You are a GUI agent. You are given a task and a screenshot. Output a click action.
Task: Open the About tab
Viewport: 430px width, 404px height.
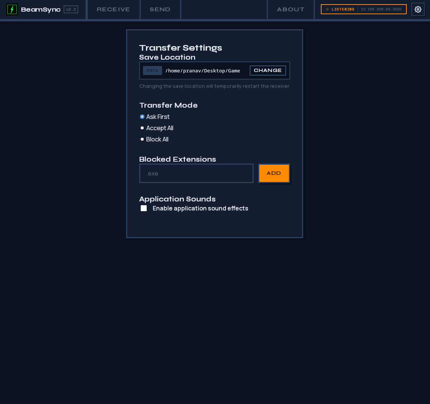291,9
